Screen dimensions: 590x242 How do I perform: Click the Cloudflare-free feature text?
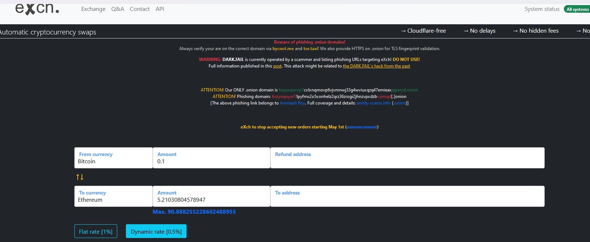423,31
